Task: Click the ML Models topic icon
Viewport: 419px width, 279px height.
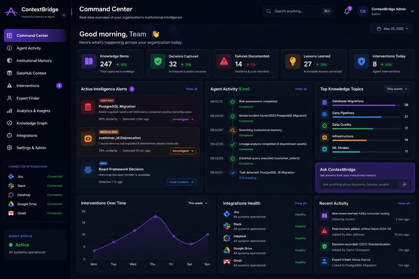Action: [324, 149]
